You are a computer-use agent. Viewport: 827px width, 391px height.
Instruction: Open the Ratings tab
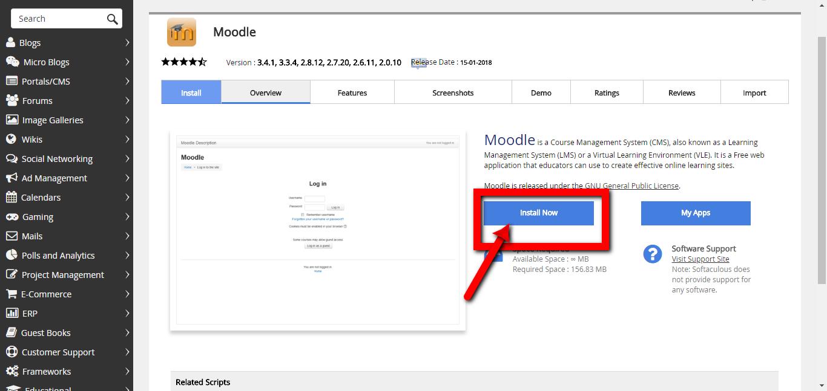point(607,92)
